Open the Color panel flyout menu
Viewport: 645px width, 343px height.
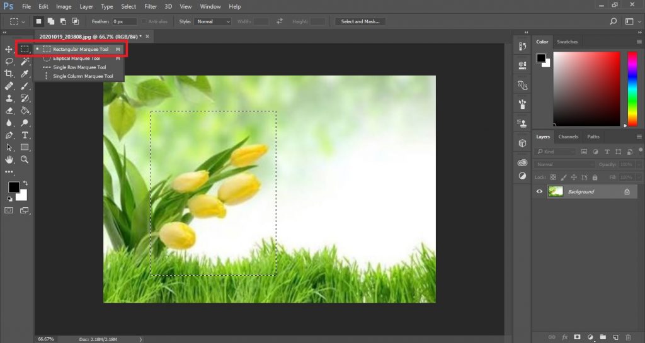[639, 42]
